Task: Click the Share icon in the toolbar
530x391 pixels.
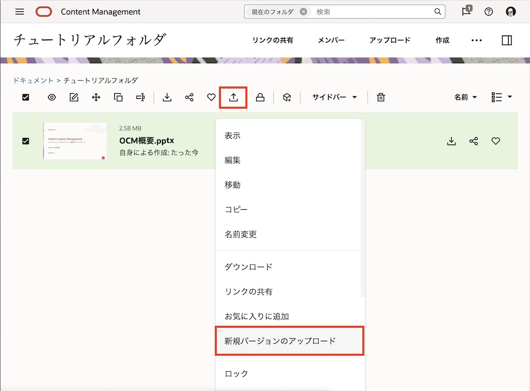Action: click(x=189, y=97)
